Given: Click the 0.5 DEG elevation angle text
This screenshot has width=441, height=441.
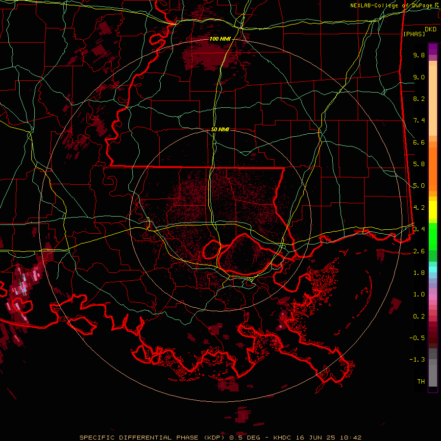Looking at the screenshot, I should coord(245,438).
